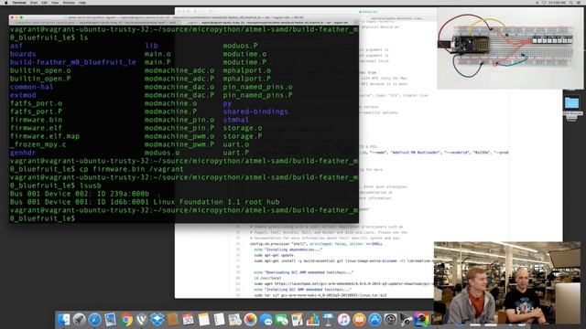Open Numbers bar chart icon in dock
The height and width of the screenshot is (329, 586).
(x=313, y=320)
